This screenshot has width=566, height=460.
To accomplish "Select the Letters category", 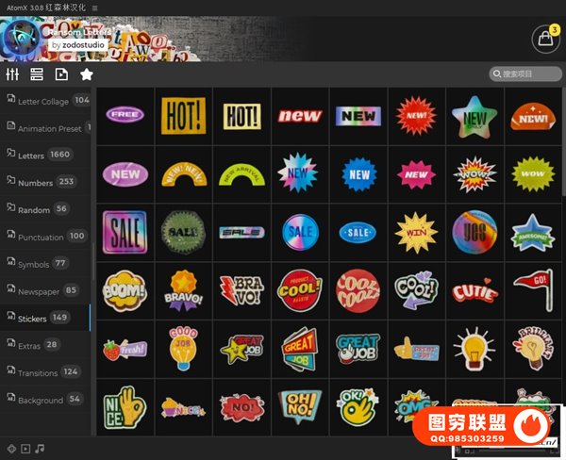I will point(31,155).
